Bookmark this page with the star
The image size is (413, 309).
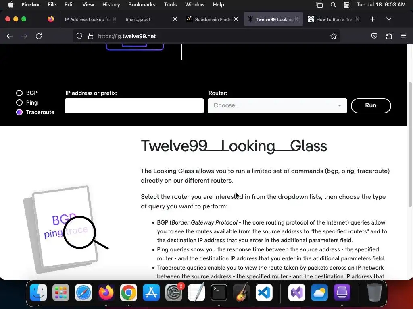click(x=334, y=36)
